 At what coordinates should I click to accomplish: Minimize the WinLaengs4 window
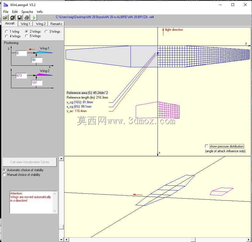click(x=220, y=5)
